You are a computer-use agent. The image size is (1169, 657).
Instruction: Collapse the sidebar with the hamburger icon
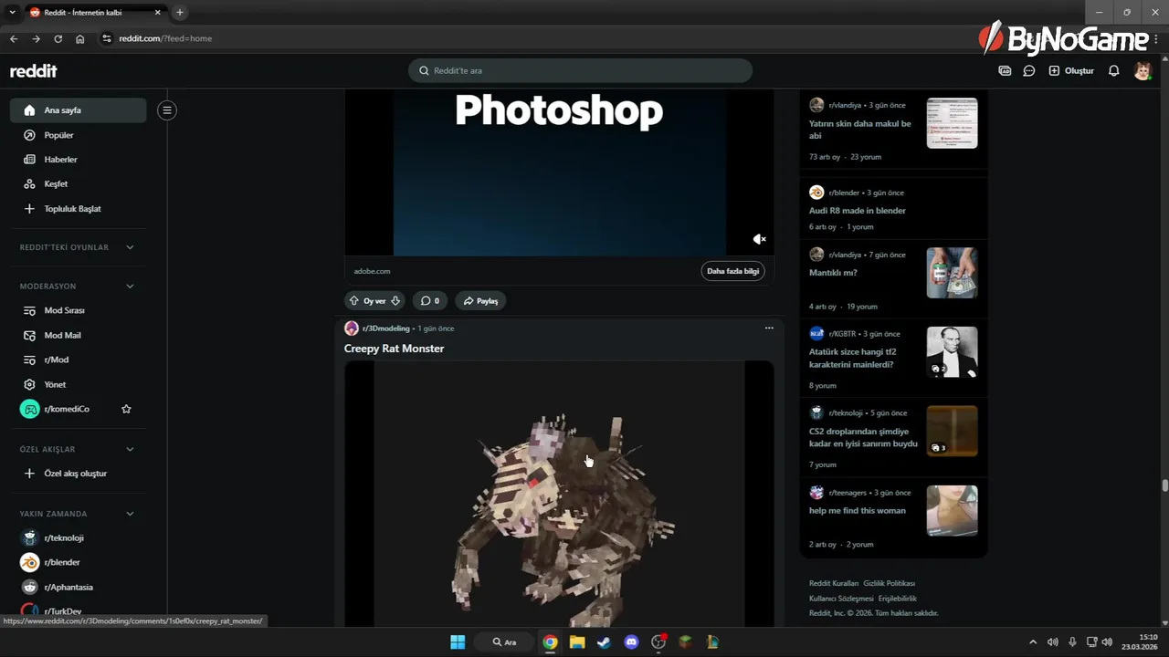(x=166, y=110)
